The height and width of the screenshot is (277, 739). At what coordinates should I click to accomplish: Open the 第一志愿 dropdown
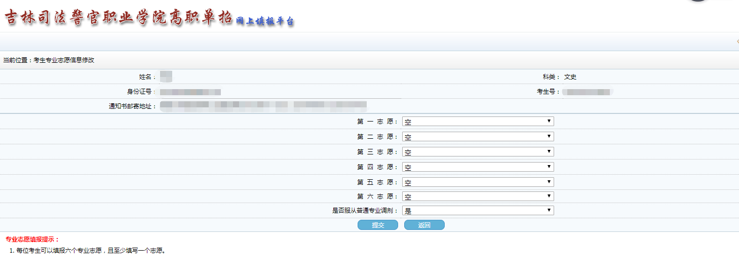tap(478, 122)
